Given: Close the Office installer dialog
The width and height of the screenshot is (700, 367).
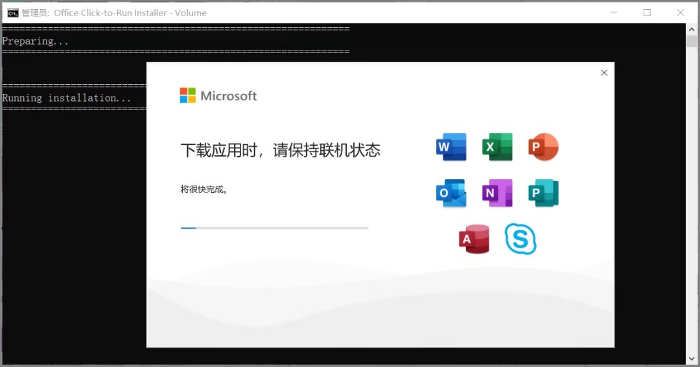Looking at the screenshot, I should click(604, 72).
